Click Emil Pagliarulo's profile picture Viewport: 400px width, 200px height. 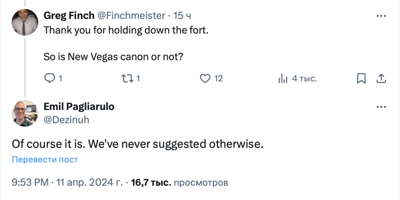(25, 113)
